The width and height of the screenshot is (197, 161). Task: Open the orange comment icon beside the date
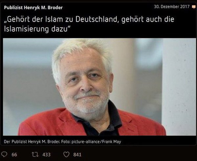click(x=194, y=7)
